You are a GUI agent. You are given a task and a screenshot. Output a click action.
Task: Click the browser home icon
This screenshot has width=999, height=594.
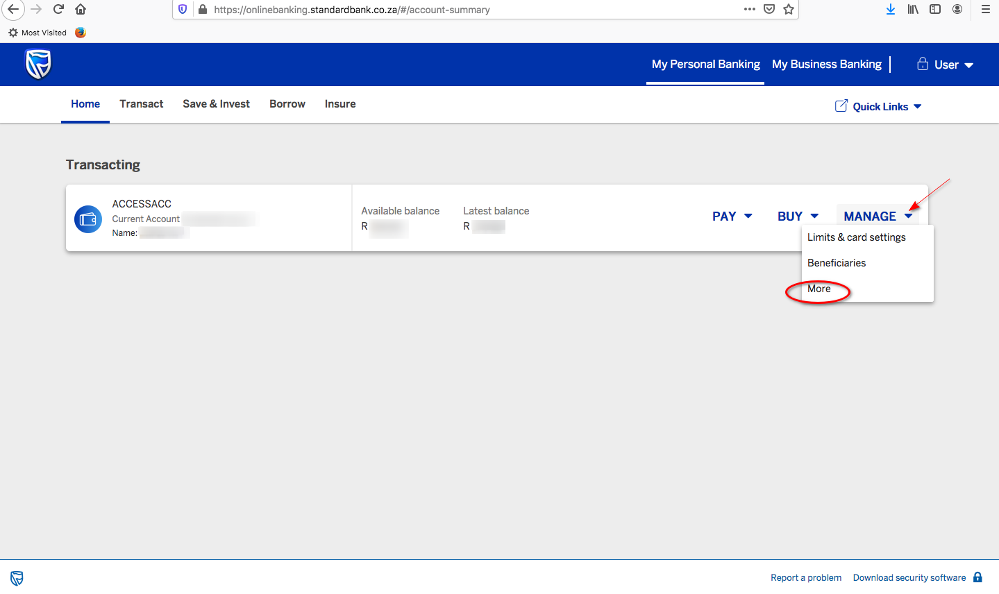coord(81,9)
